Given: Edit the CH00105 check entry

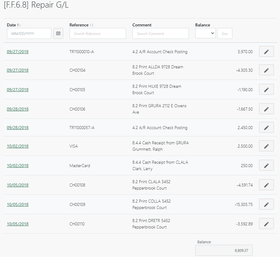Looking at the screenshot, I should coord(266,89).
